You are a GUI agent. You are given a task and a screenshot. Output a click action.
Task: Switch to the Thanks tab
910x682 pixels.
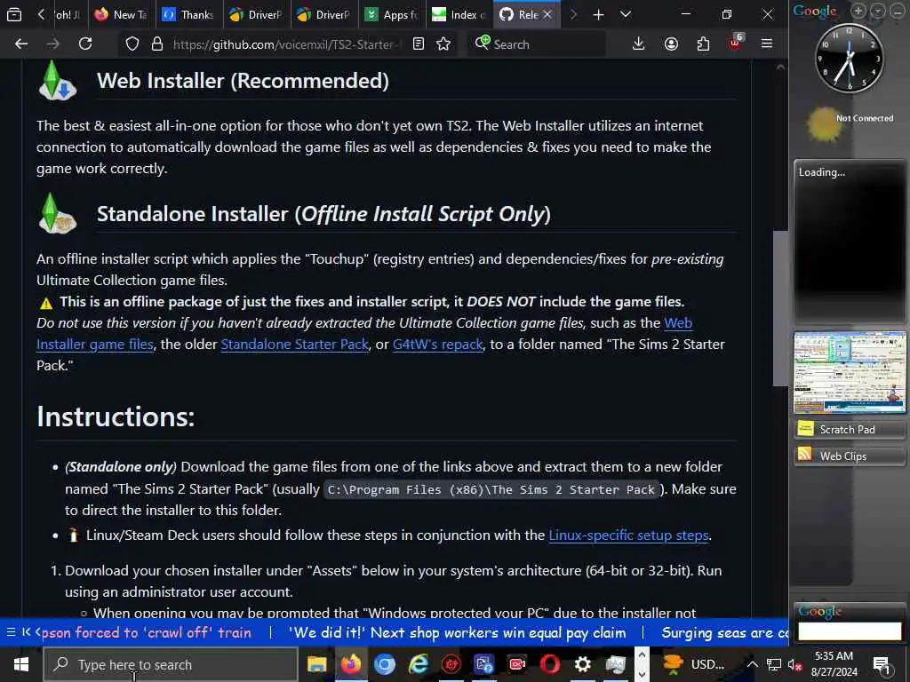(x=188, y=14)
